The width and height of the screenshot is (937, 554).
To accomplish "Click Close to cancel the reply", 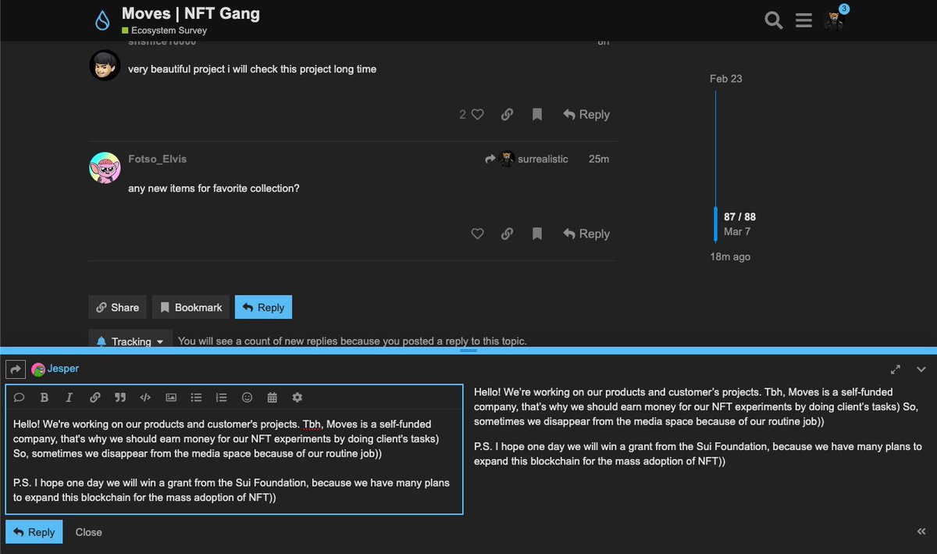I will [x=89, y=532].
